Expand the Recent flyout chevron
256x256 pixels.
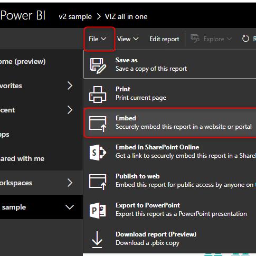[70, 110]
